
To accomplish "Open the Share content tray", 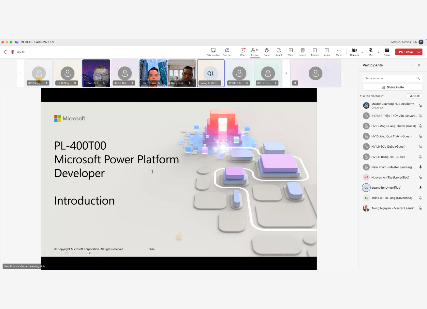I will 387,52.
